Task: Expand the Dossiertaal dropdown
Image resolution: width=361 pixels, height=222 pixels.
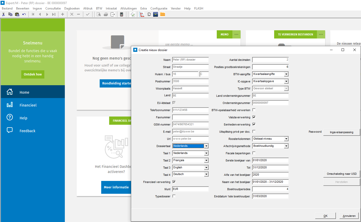Action: [206, 146]
